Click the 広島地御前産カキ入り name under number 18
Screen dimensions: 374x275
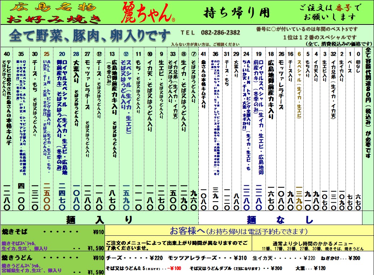271,89
